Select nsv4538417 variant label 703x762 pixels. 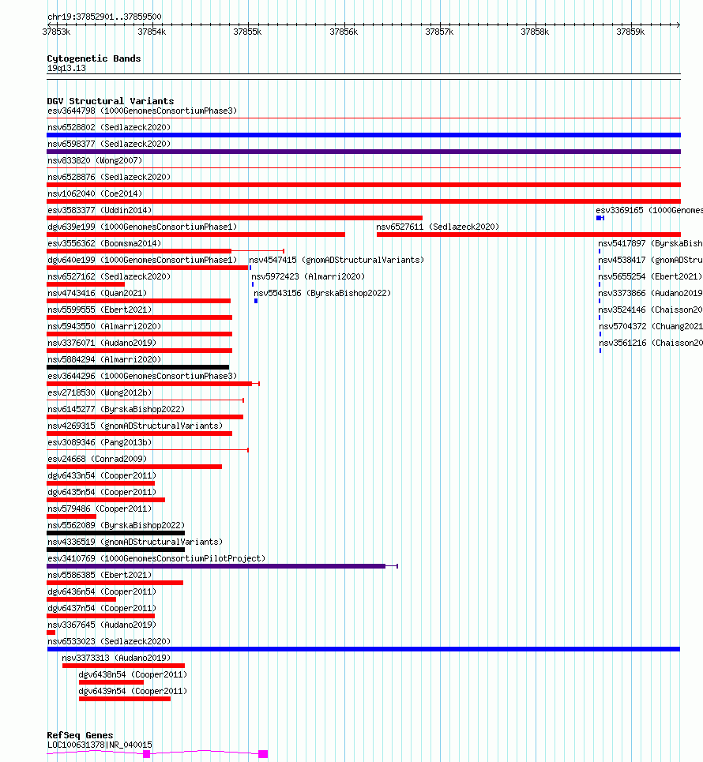pos(651,260)
